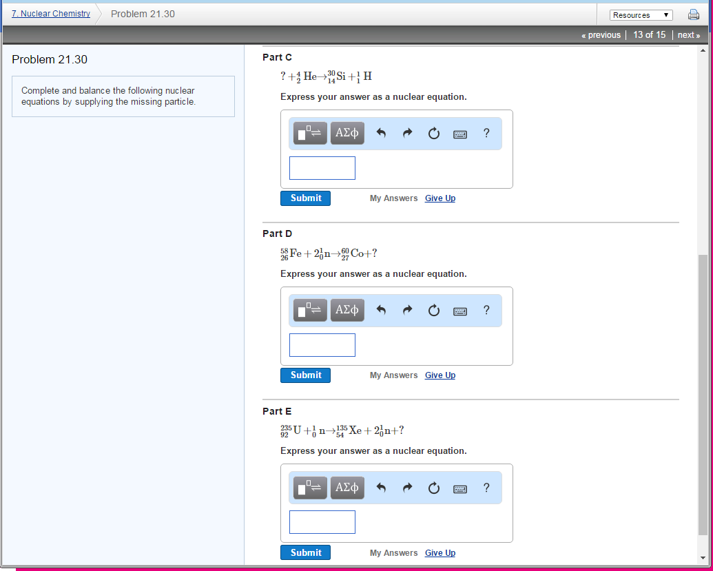Image resolution: width=713 pixels, height=571 pixels.
Task: Click the print icon at top right
Action: [693, 14]
